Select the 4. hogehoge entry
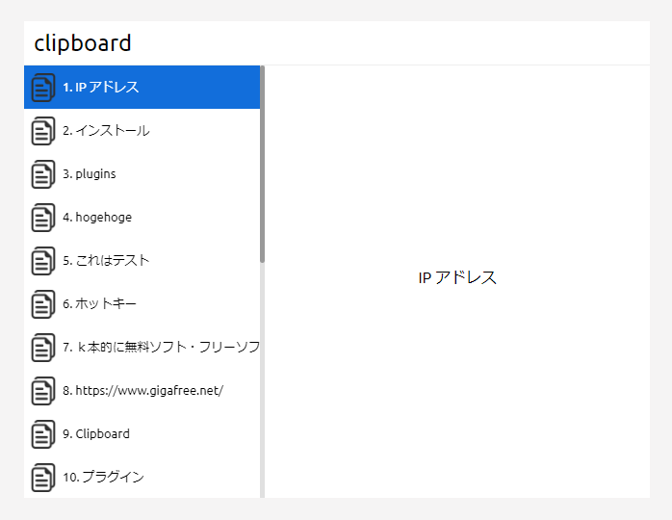The width and height of the screenshot is (672, 520). coord(142,218)
